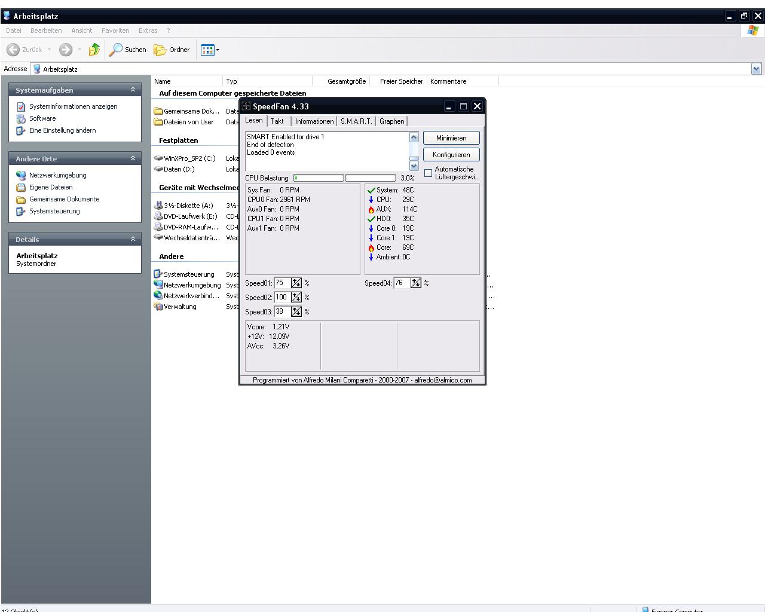This screenshot has width=765, height=612.
Task: Open Netzwerkumgebung in Andere Orte
Action: click(x=57, y=175)
